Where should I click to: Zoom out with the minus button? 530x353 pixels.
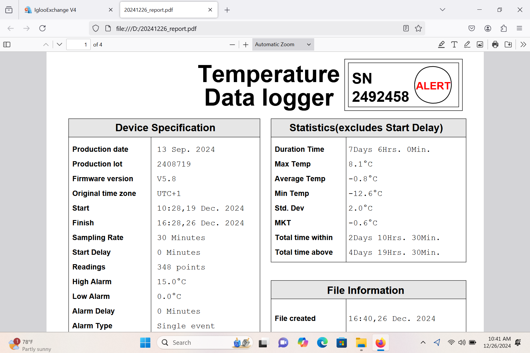232,44
